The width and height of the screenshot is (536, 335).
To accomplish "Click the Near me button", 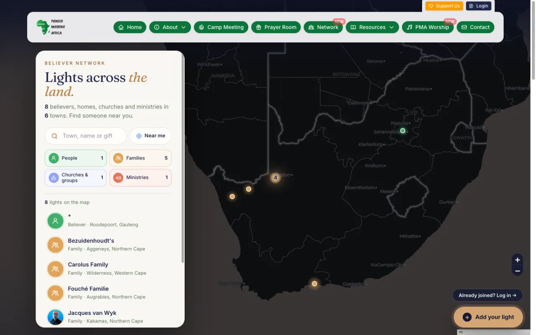I will pyautogui.click(x=151, y=136).
